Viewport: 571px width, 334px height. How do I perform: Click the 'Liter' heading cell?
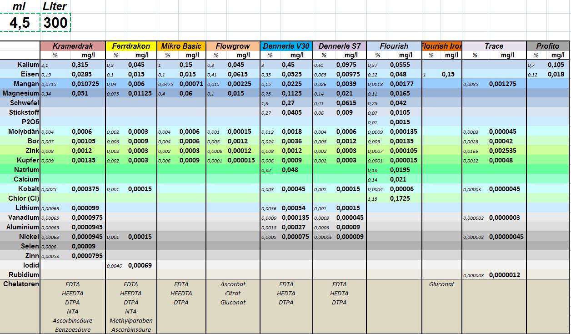[x=55, y=6]
